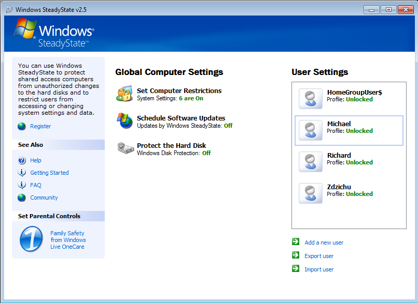Click Import user link

coord(319,269)
